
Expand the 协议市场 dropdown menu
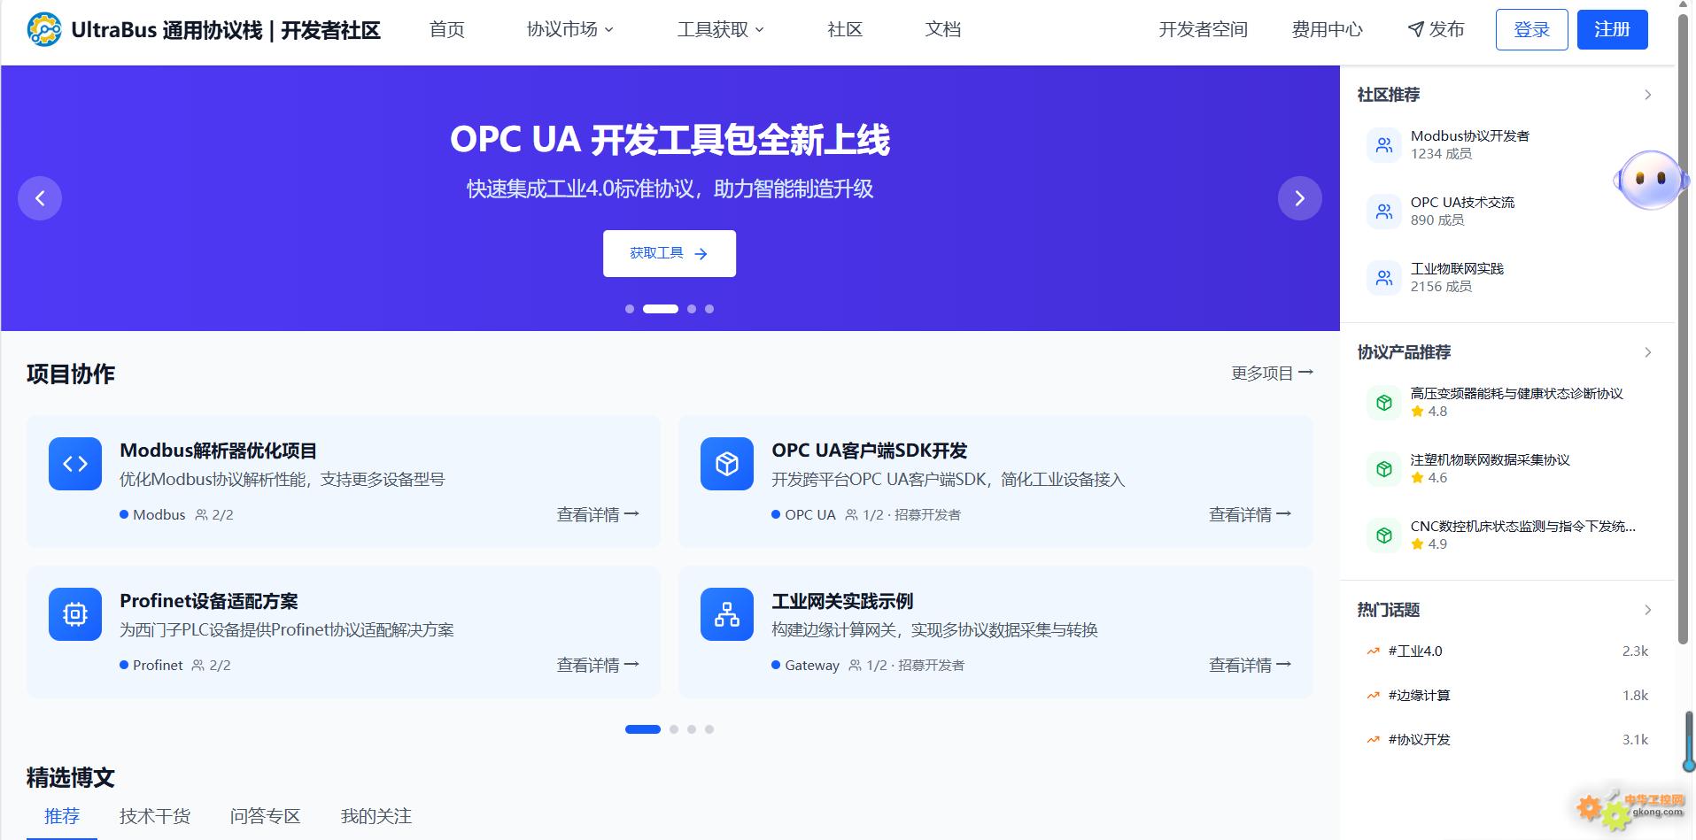click(570, 30)
